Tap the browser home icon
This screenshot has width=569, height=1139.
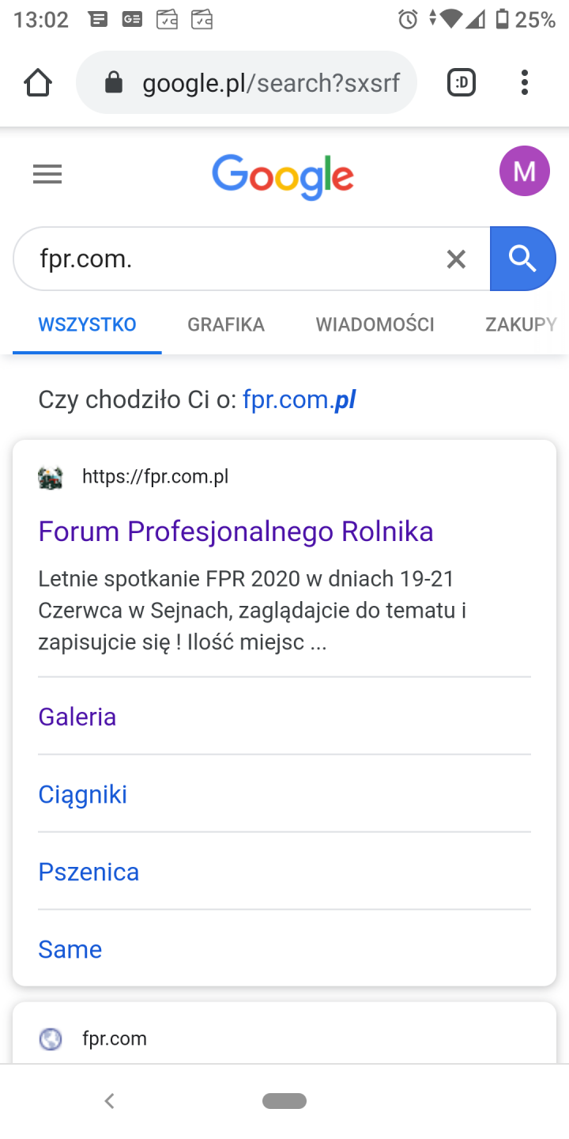click(38, 82)
